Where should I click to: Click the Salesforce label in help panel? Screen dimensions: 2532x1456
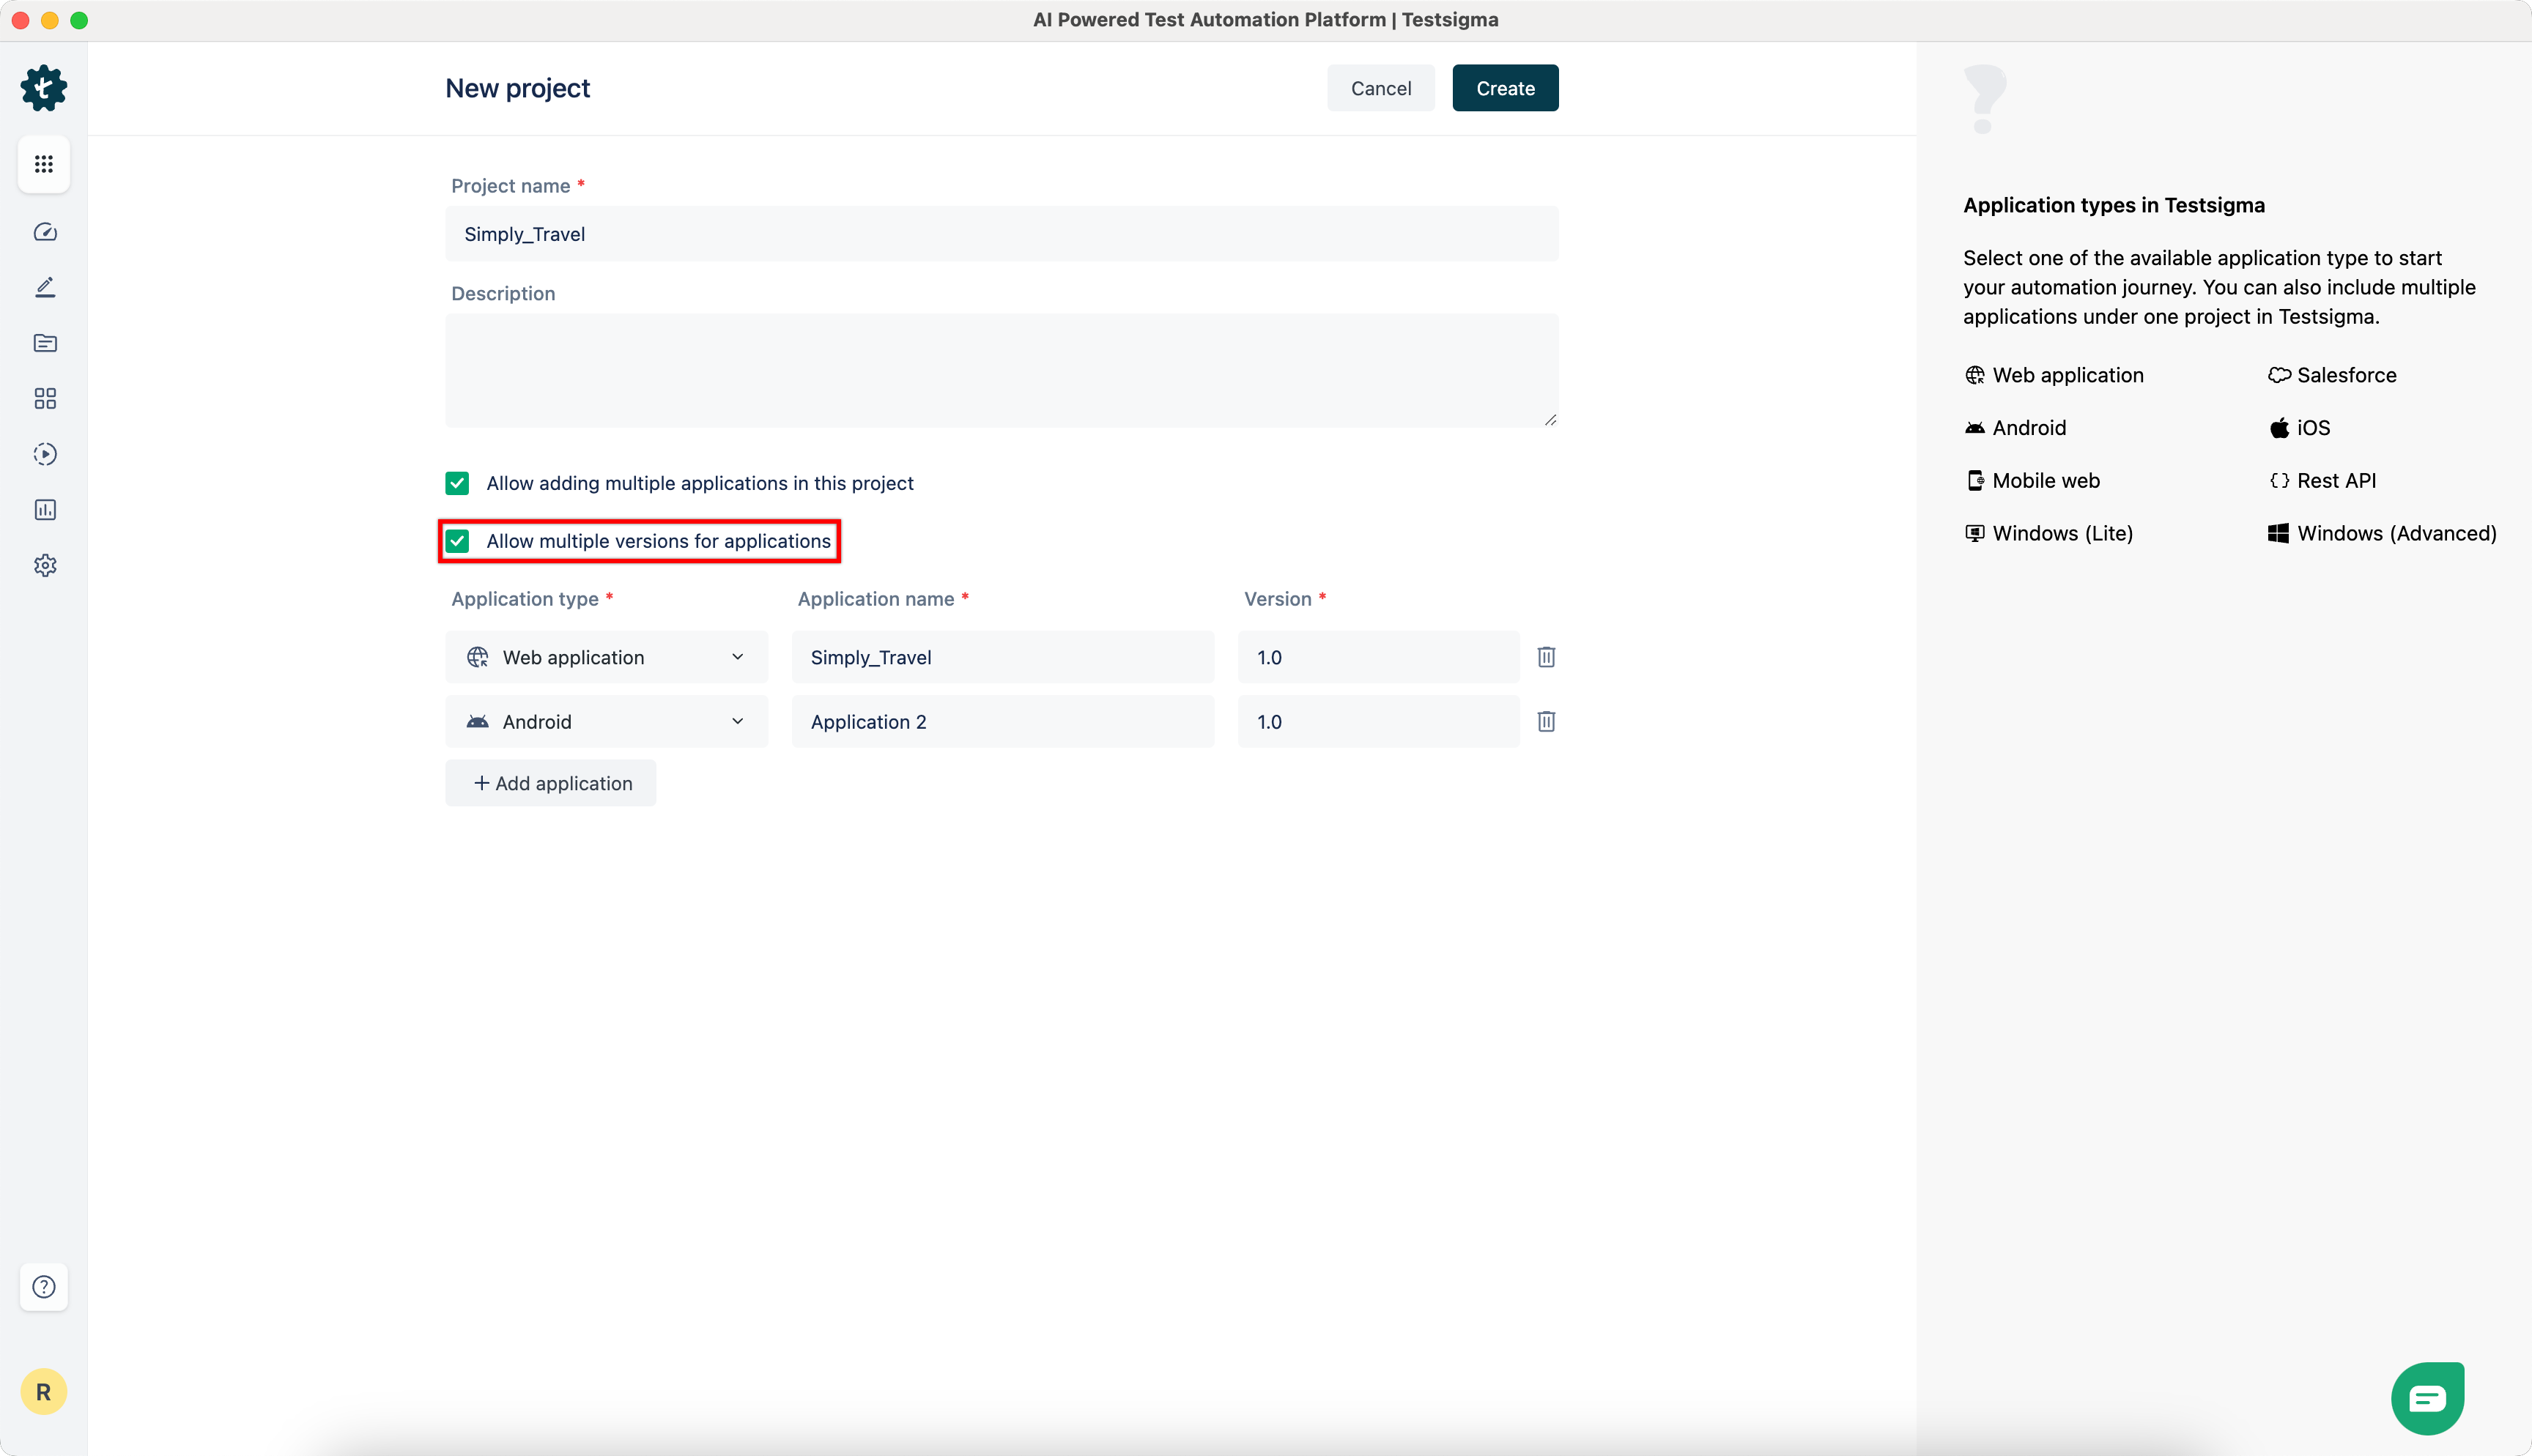[2346, 375]
